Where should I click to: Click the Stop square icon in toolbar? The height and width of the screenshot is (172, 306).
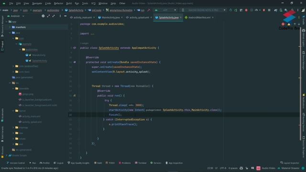click(269, 10)
